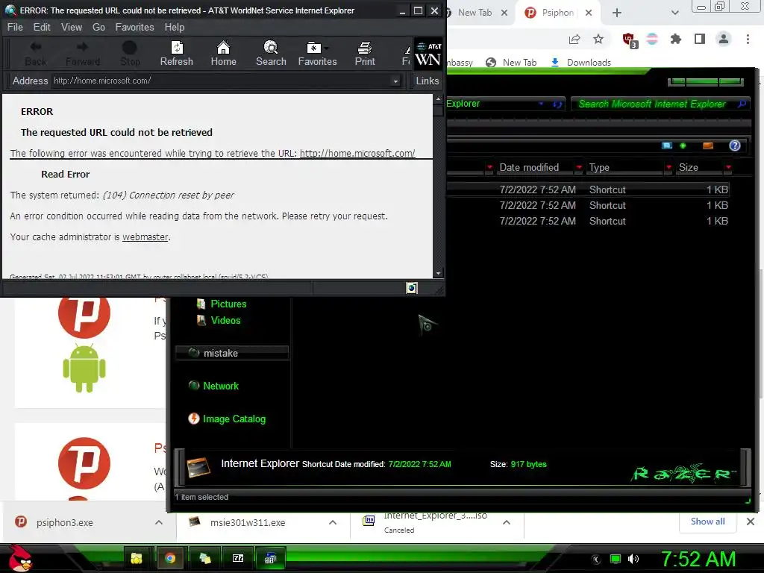This screenshot has height=573, width=764.
Task: Click the blue help question mark icon
Action: [x=735, y=145]
